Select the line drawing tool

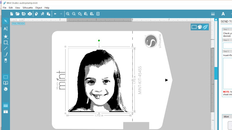(x=6, y=48)
